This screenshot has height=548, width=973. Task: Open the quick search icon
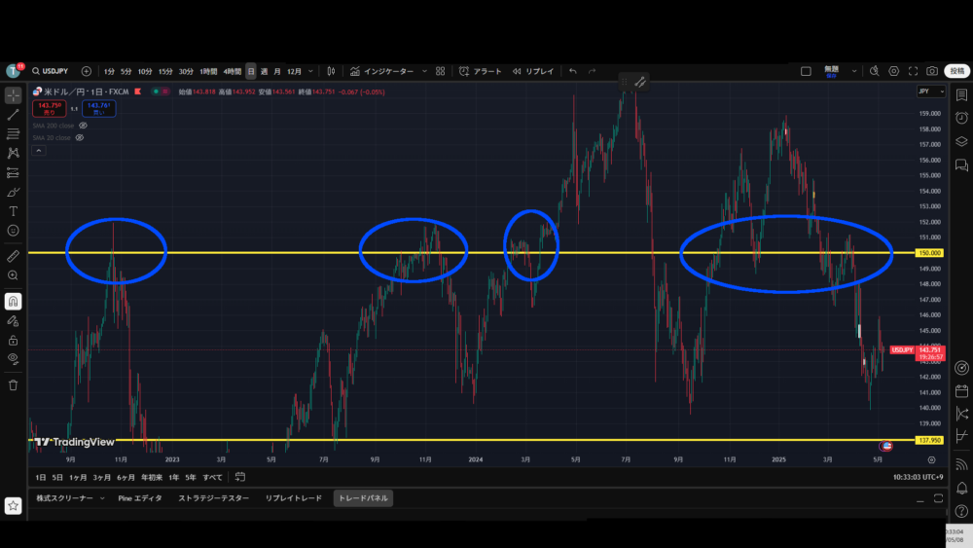tap(875, 71)
